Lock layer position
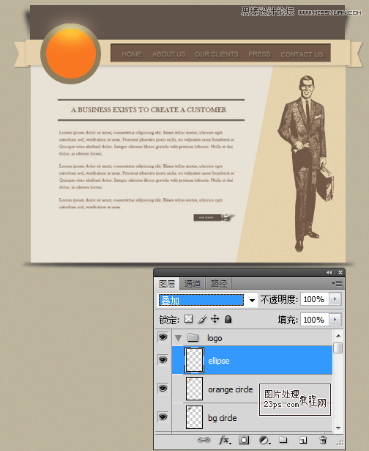 [x=215, y=319]
